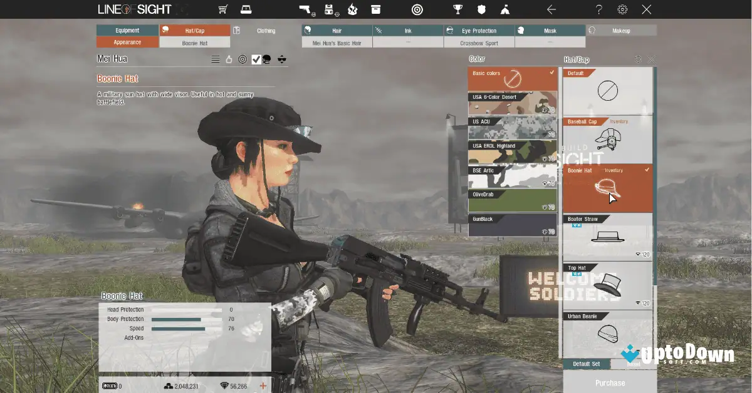Open the flame/burn icon in top toolbar
752x393 pixels.
coord(352,9)
